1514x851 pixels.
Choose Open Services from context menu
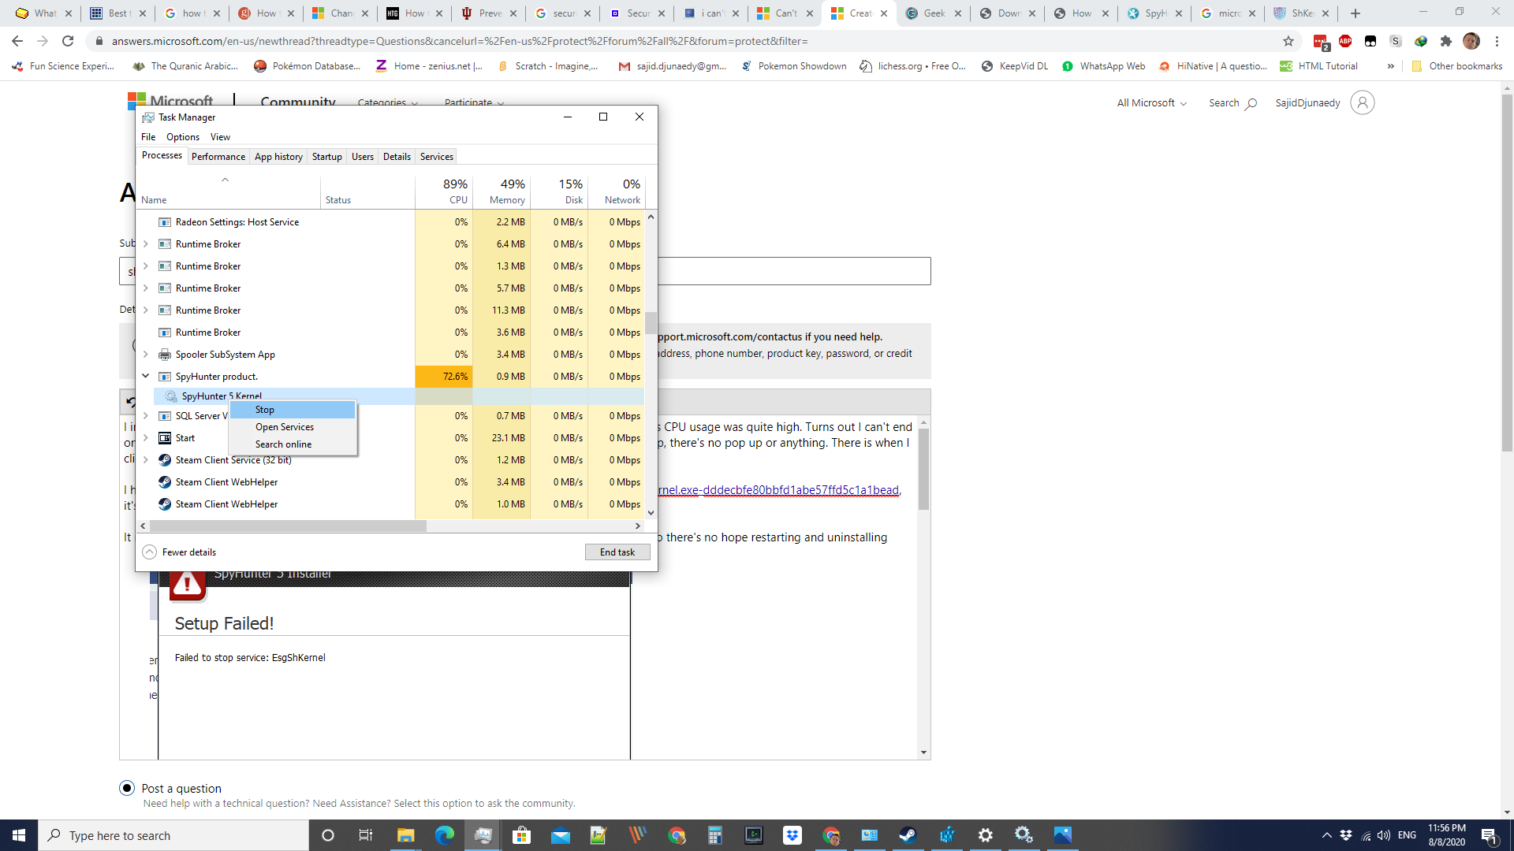coord(293,427)
